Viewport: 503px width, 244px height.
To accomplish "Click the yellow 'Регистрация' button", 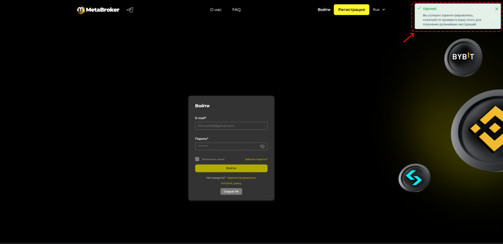I will [352, 10].
